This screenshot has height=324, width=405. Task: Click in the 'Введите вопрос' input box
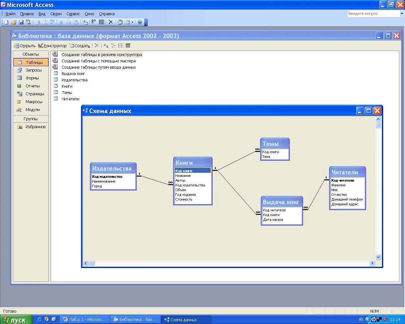click(374, 14)
